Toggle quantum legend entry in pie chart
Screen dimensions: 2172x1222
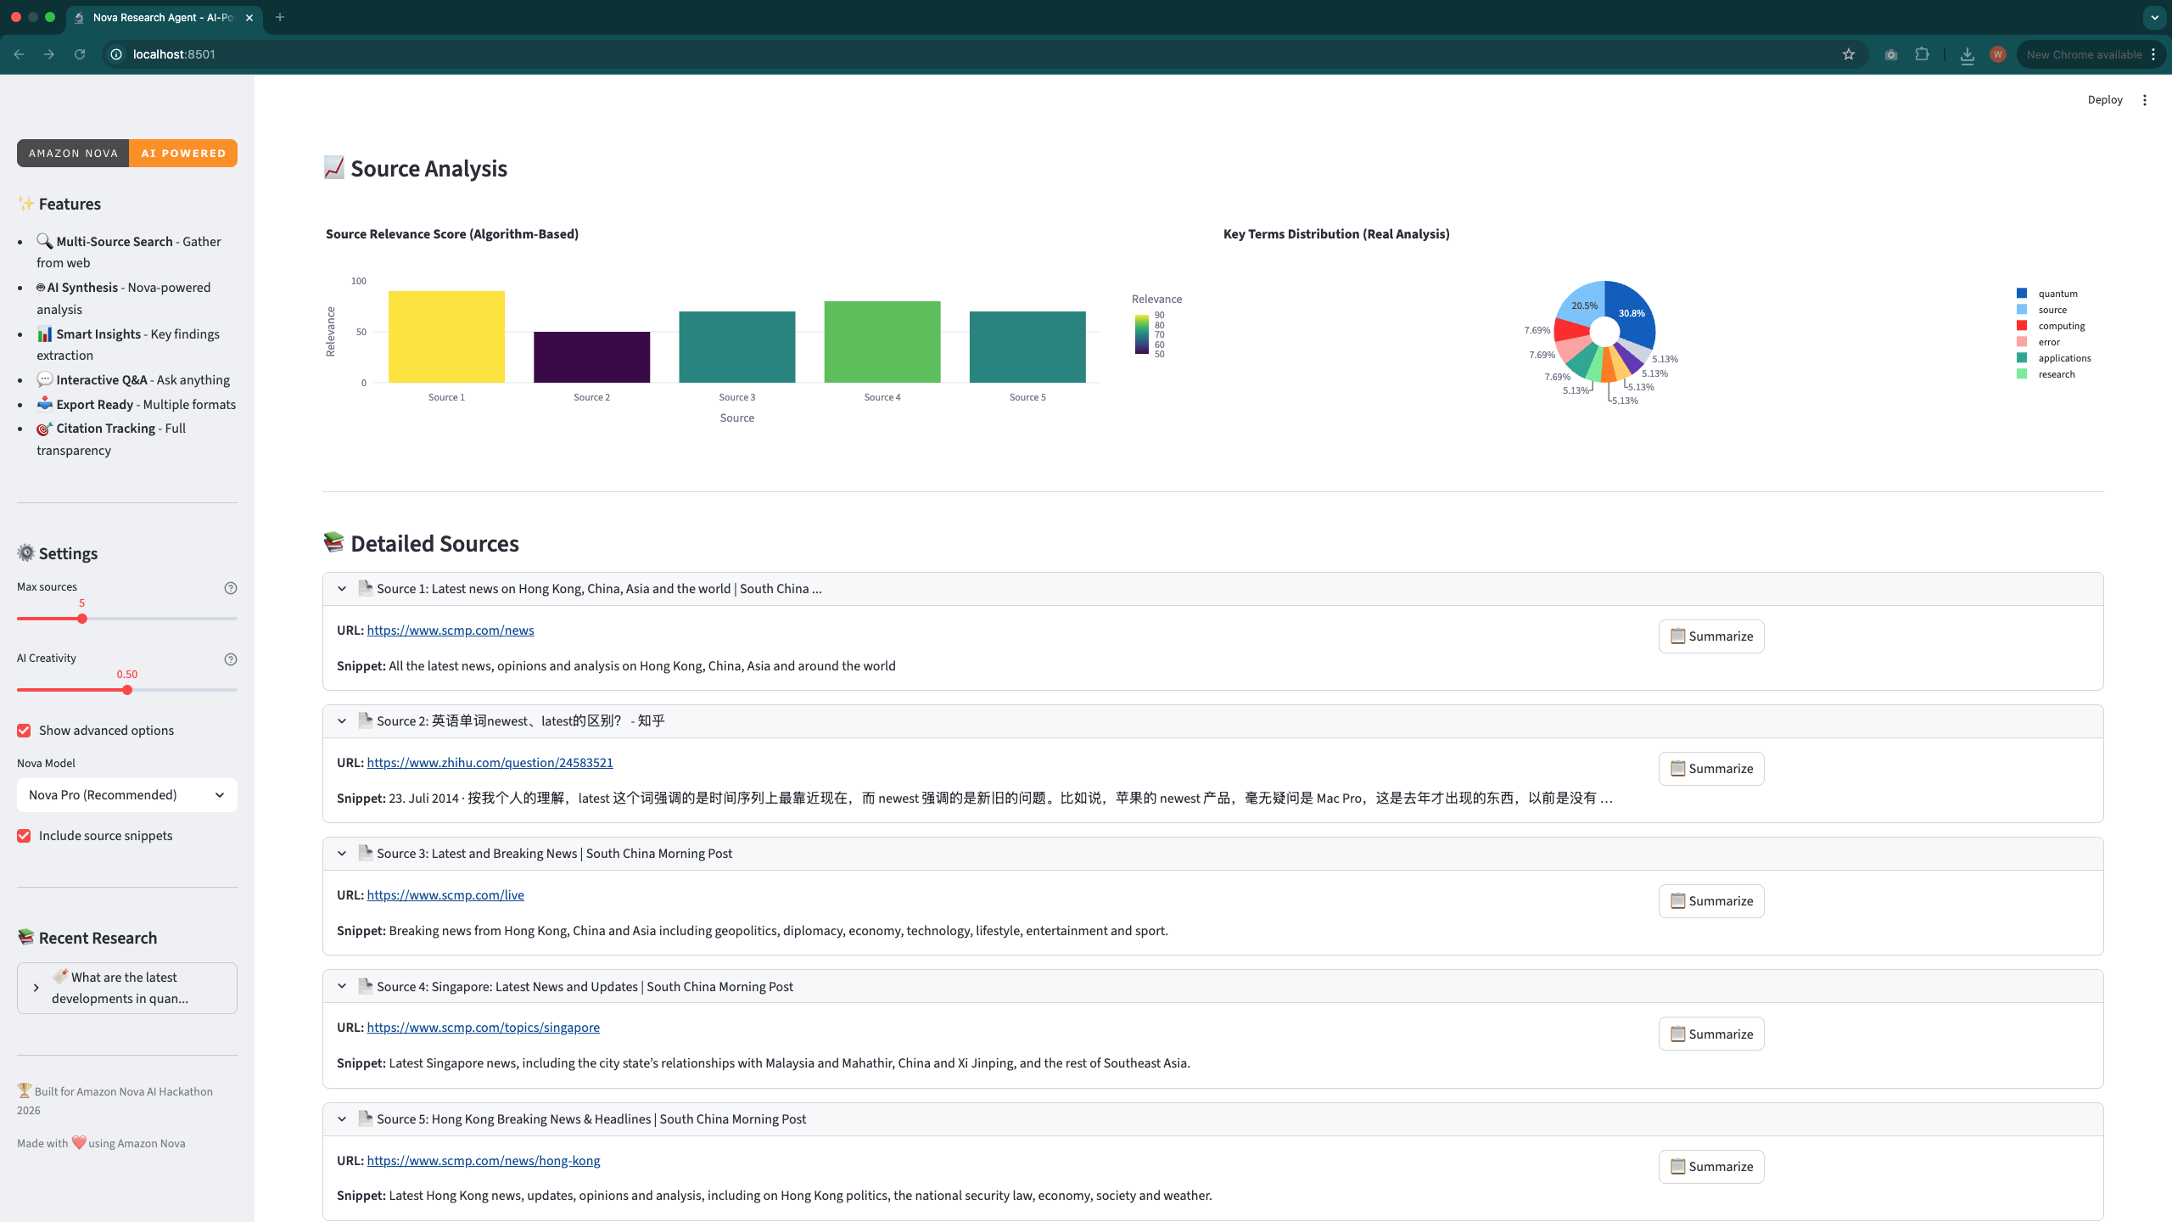[x=2057, y=294]
